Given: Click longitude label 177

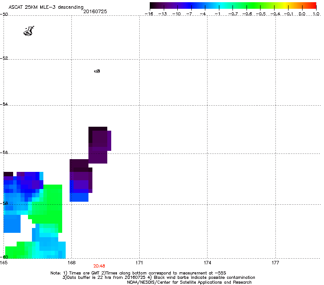Looking at the screenshot, I should click(275, 263).
